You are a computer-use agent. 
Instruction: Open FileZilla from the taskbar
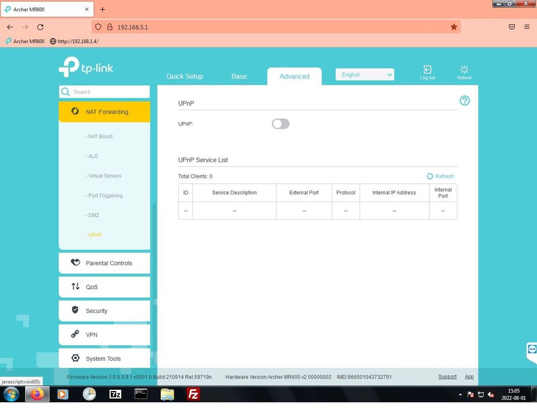coord(193,395)
